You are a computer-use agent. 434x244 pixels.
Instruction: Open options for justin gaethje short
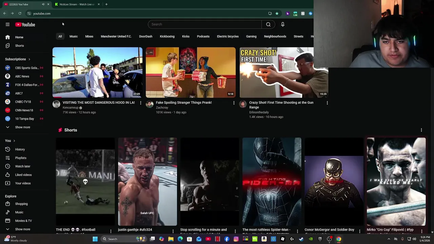tap(173, 231)
